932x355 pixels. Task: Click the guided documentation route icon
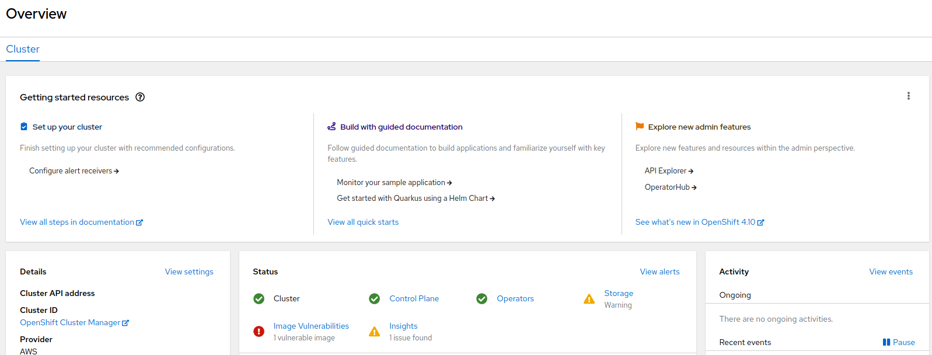pyautogui.click(x=331, y=127)
